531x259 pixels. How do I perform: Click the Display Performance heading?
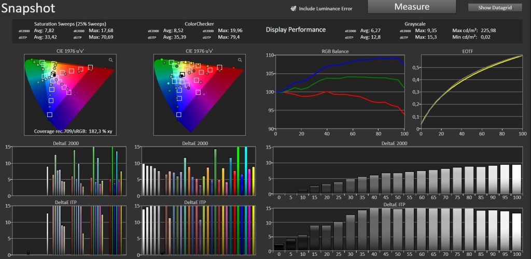coord(296,30)
